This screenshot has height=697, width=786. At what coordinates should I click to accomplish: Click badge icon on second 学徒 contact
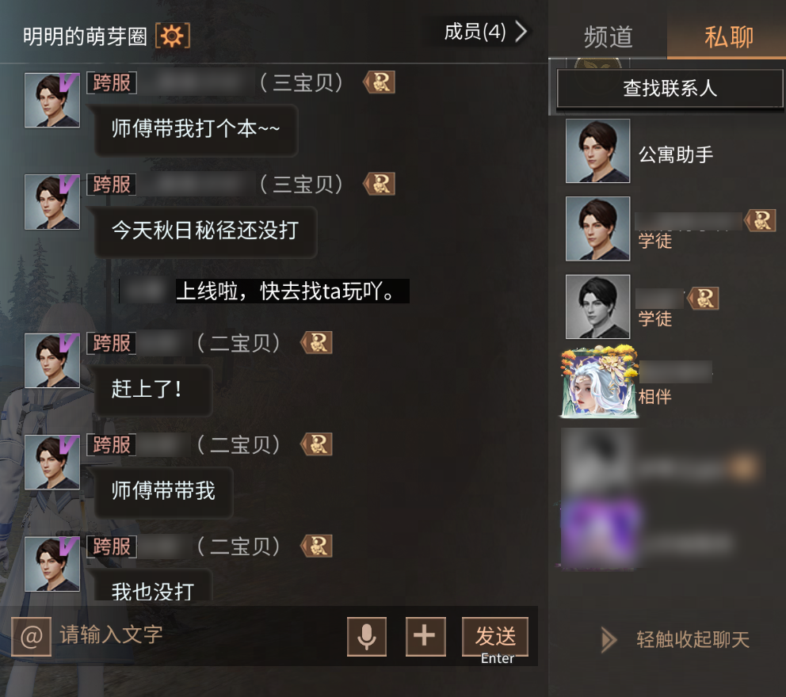click(704, 298)
